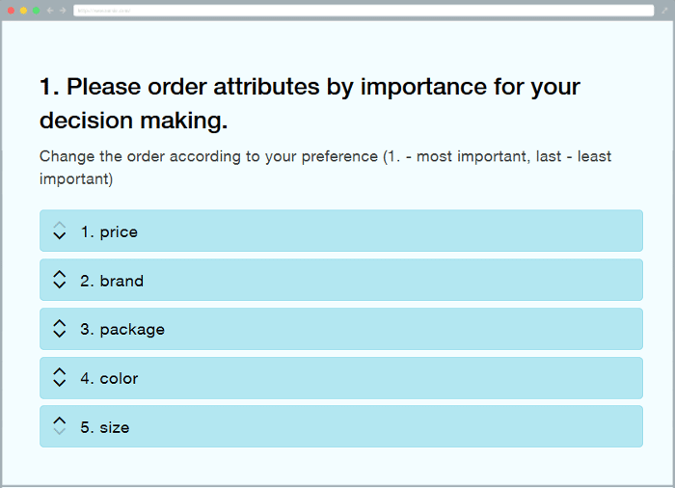This screenshot has width=675, height=488.
Task: Click the browser back arrow
Action: 50,11
